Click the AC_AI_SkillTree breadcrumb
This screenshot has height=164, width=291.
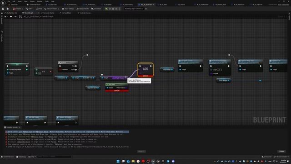click(x=31, y=16)
